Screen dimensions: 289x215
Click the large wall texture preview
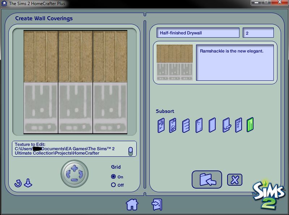(75, 82)
